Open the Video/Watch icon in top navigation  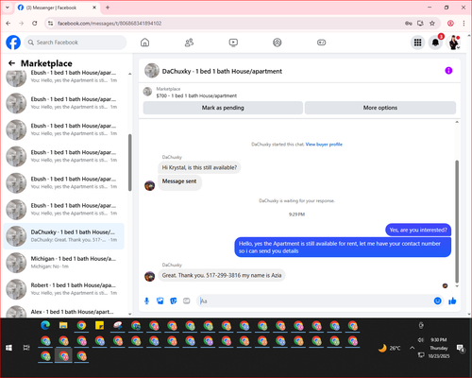(x=233, y=43)
